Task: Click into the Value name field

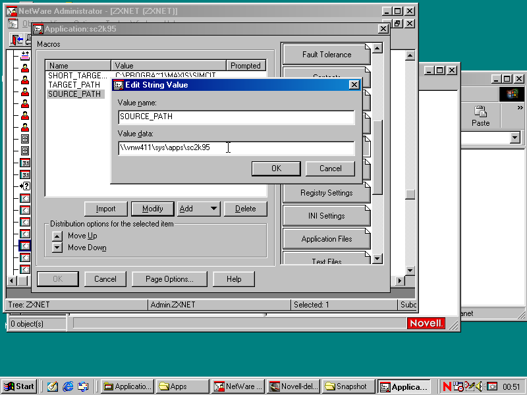Action: 236,117
